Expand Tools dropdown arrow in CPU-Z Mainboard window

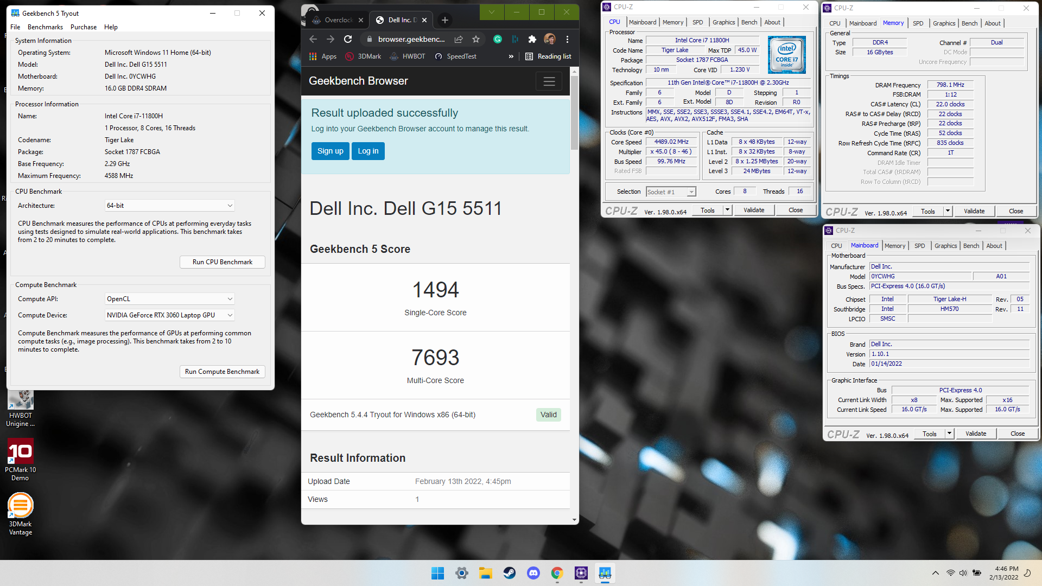click(949, 434)
